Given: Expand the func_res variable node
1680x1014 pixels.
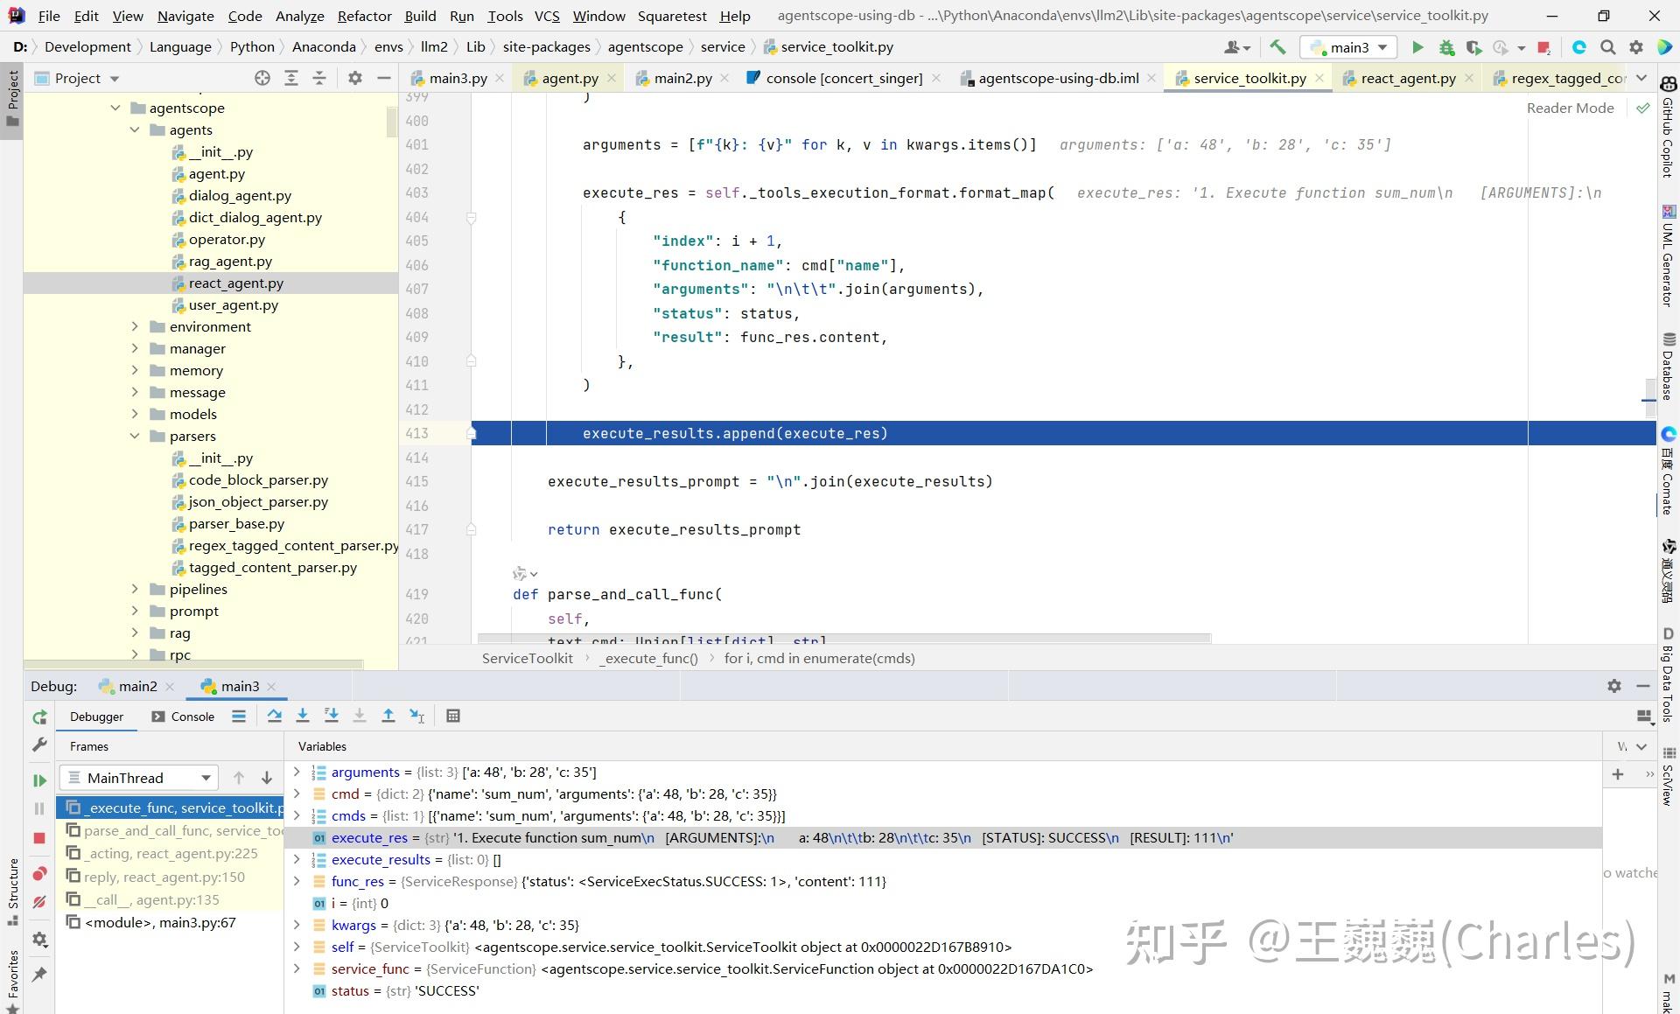Looking at the screenshot, I should [x=297, y=881].
